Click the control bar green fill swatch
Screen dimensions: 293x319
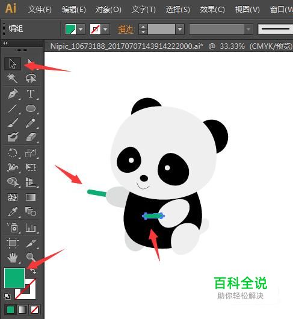70,29
